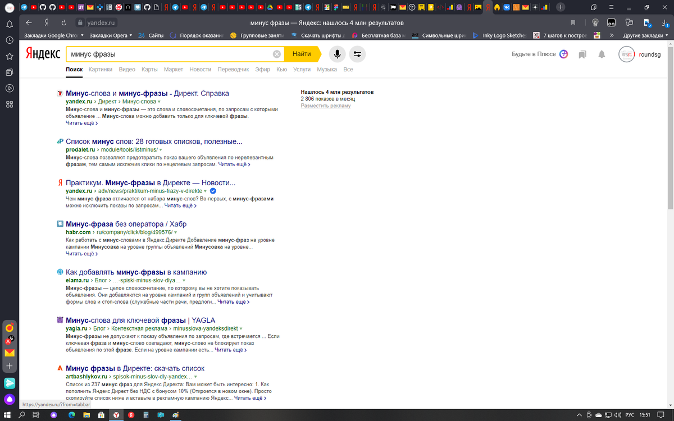Open search settings sliders icon
The width and height of the screenshot is (674, 421).
(x=357, y=54)
